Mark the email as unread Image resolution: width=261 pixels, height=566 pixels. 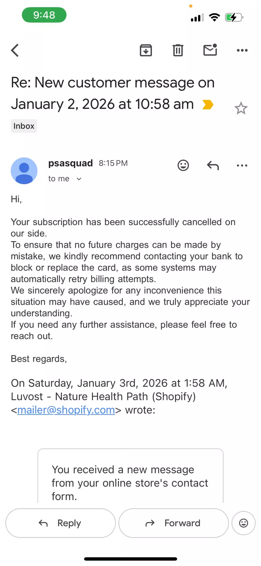click(x=210, y=50)
